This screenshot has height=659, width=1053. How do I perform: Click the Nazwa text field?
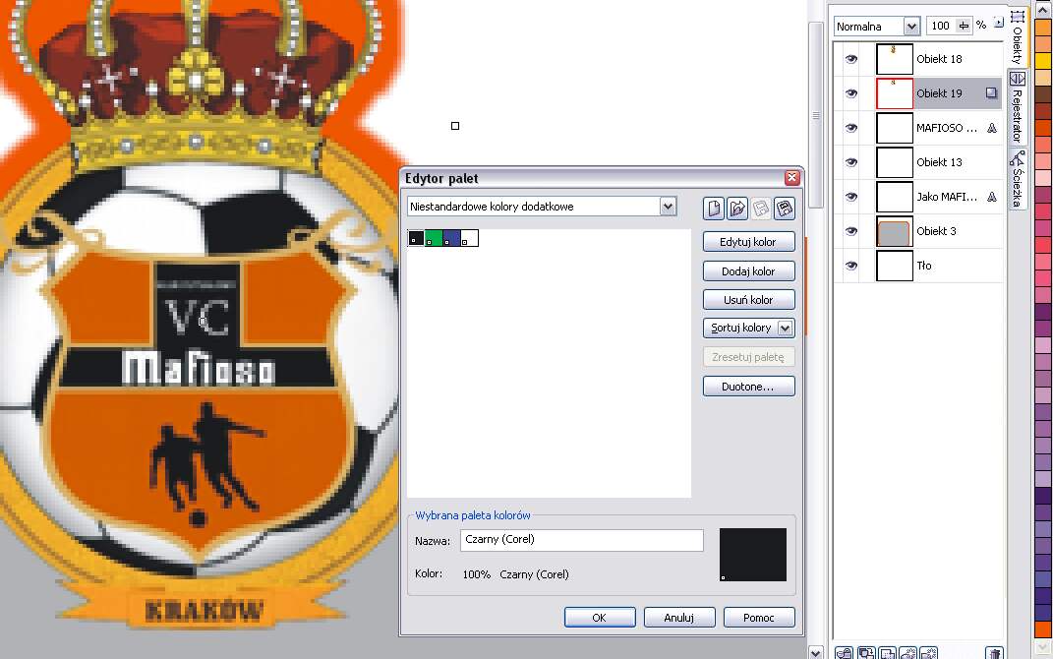coord(582,540)
